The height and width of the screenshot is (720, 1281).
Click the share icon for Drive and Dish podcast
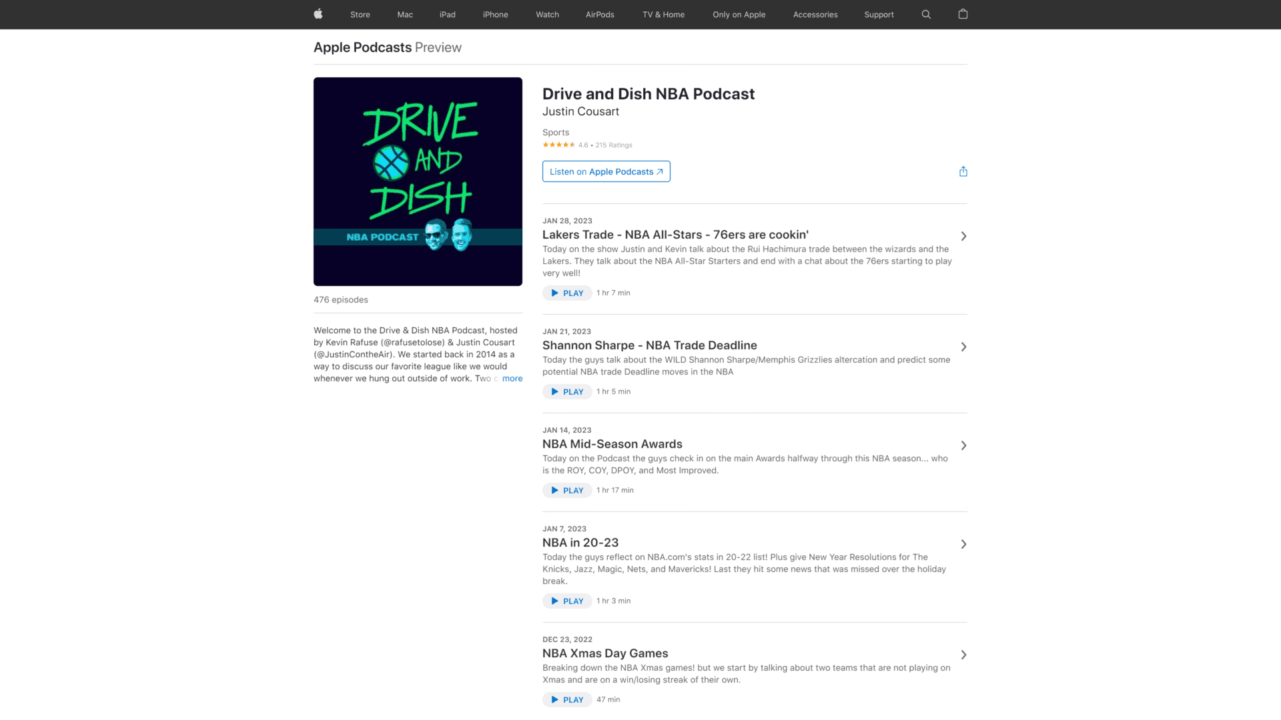[963, 171]
